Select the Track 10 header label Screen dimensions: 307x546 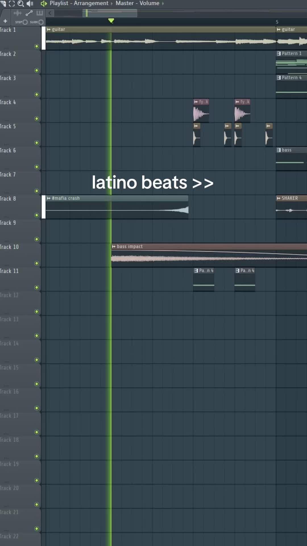click(x=10, y=247)
